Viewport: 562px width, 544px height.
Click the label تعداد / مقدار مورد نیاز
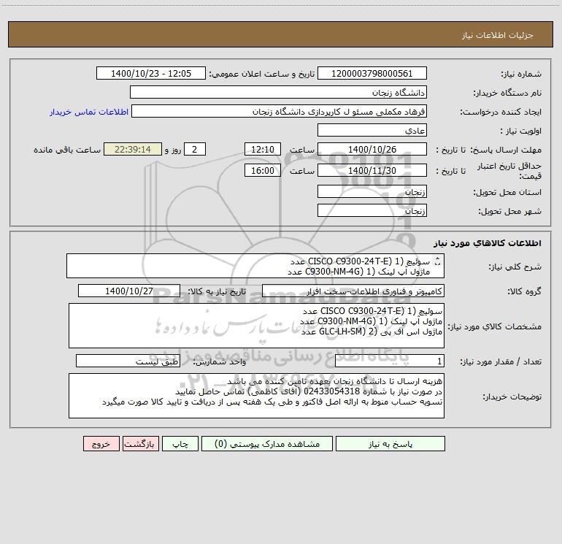(x=501, y=362)
